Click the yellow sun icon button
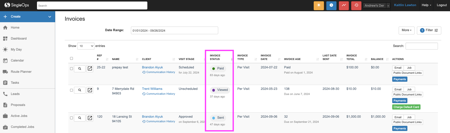Image resolution: width=450 pixels, height=133 pixels. point(319,5)
